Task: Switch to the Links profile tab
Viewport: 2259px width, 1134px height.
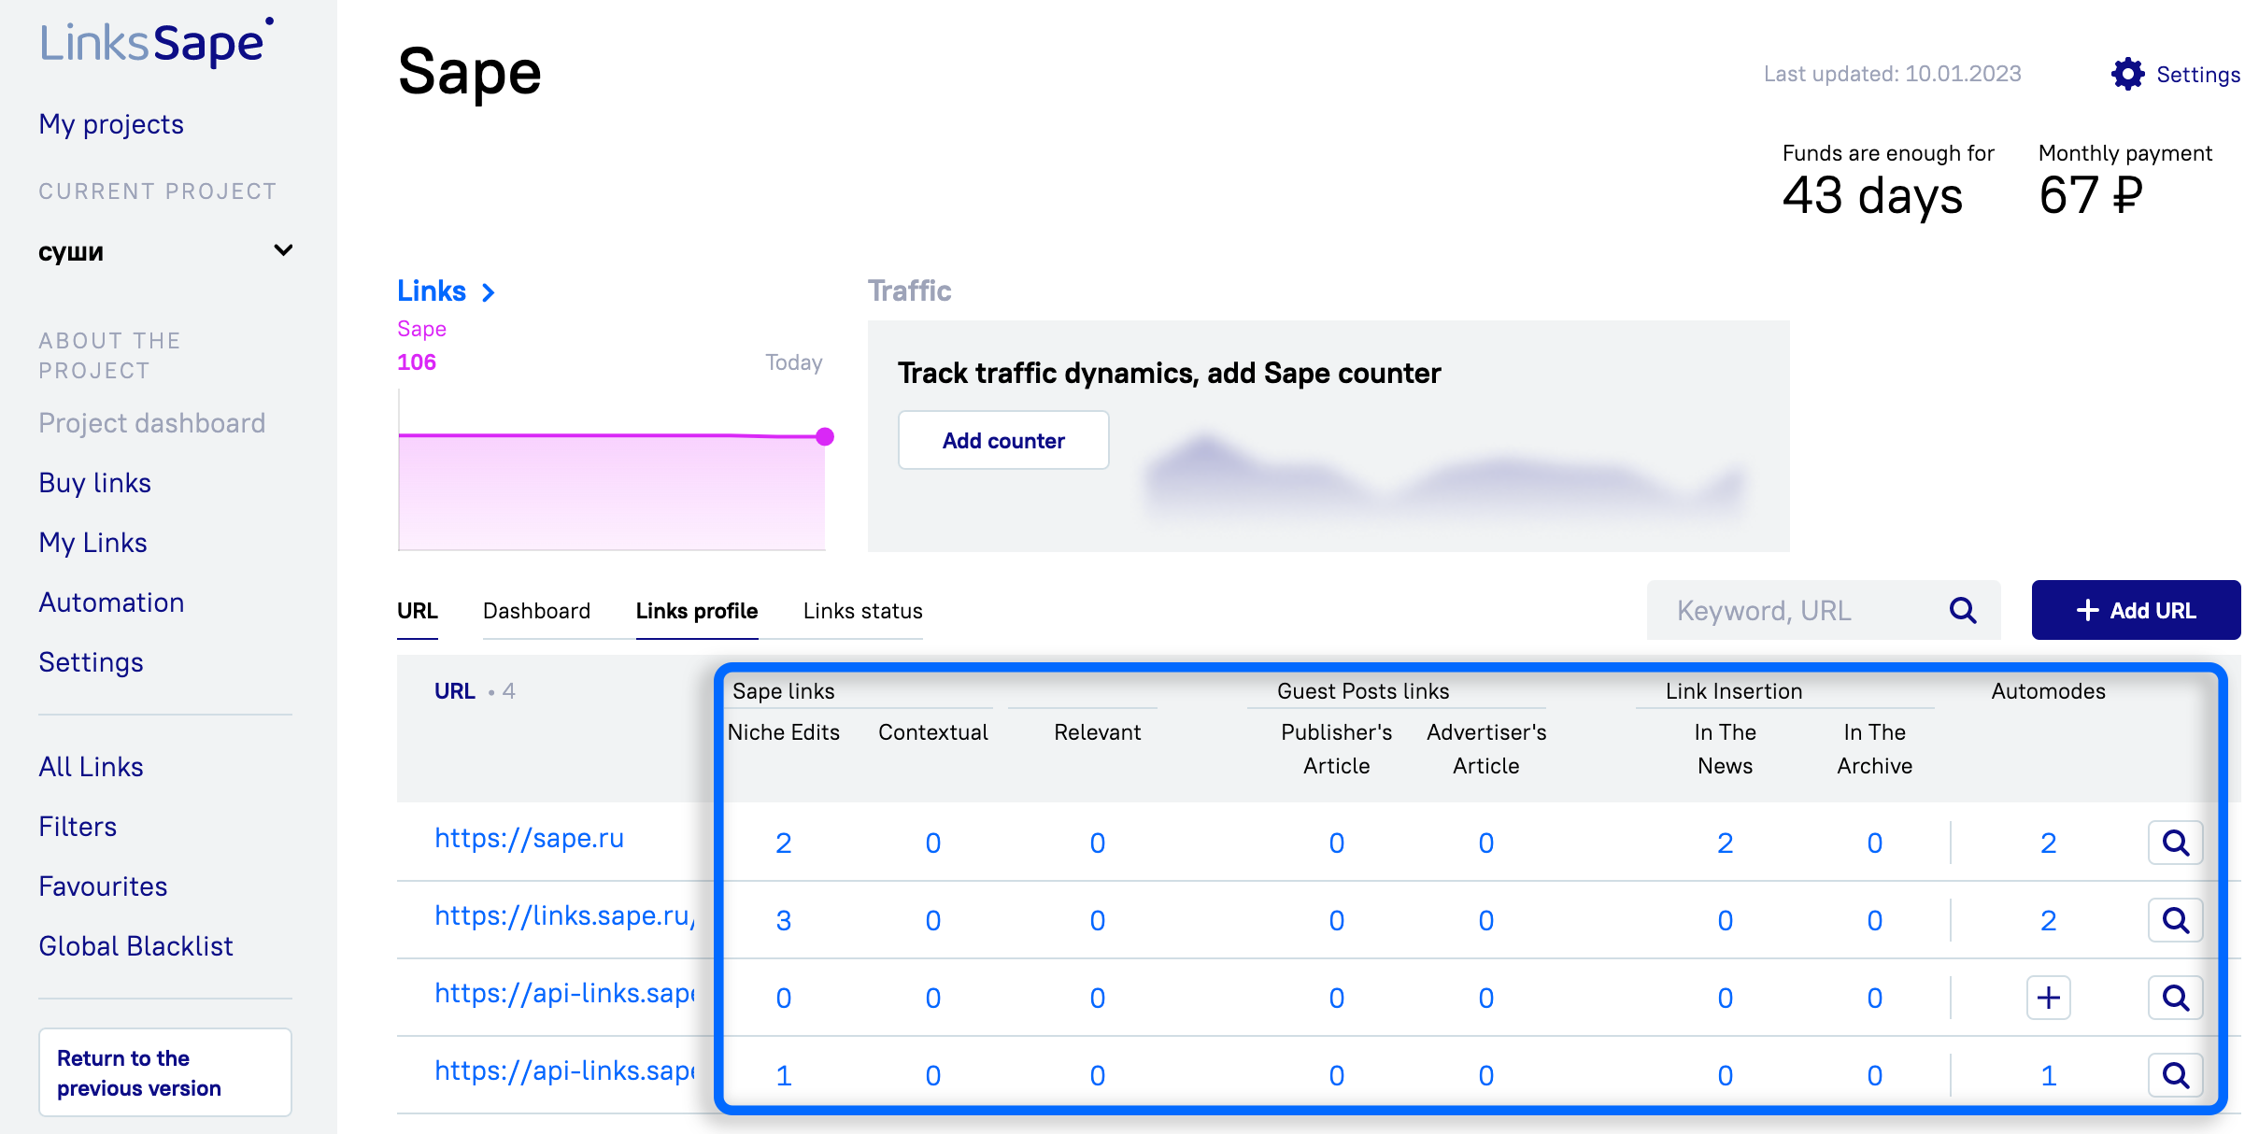Action: point(697,611)
